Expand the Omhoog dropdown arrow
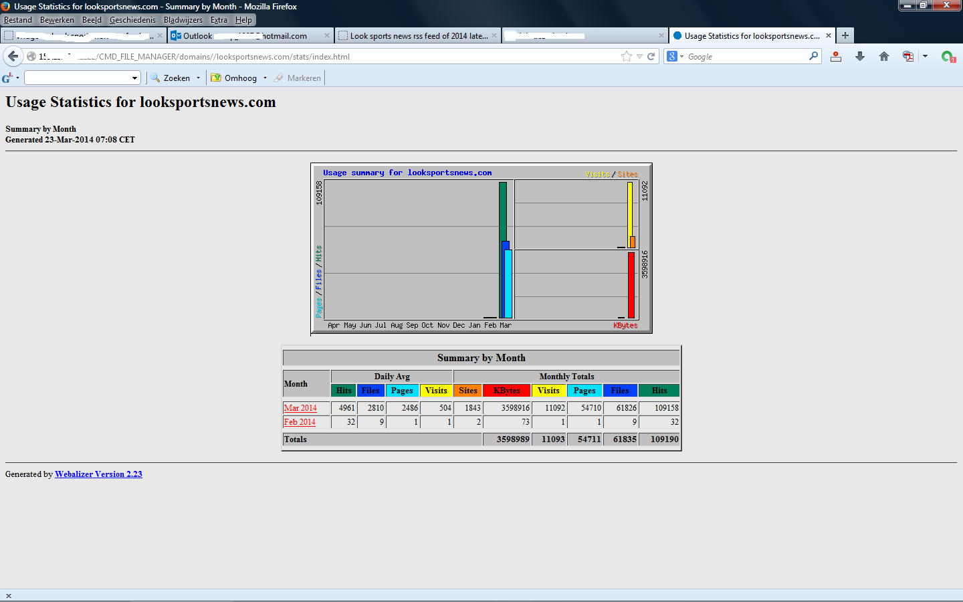This screenshot has width=963, height=602. [x=265, y=78]
